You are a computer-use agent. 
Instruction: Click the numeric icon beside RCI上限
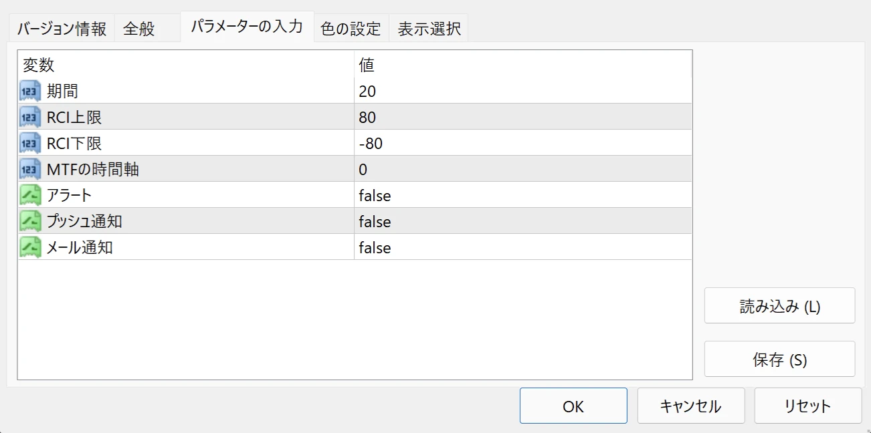click(x=29, y=116)
